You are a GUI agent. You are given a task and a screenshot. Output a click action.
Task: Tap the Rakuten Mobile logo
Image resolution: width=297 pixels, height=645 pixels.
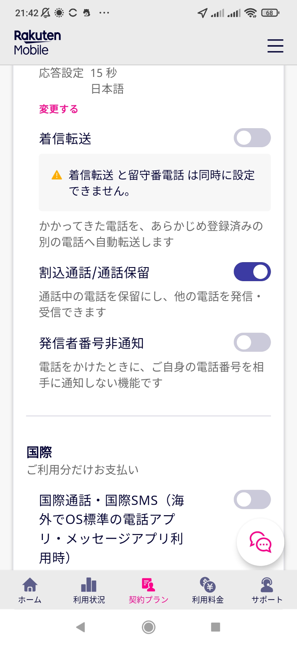(x=38, y=43)
